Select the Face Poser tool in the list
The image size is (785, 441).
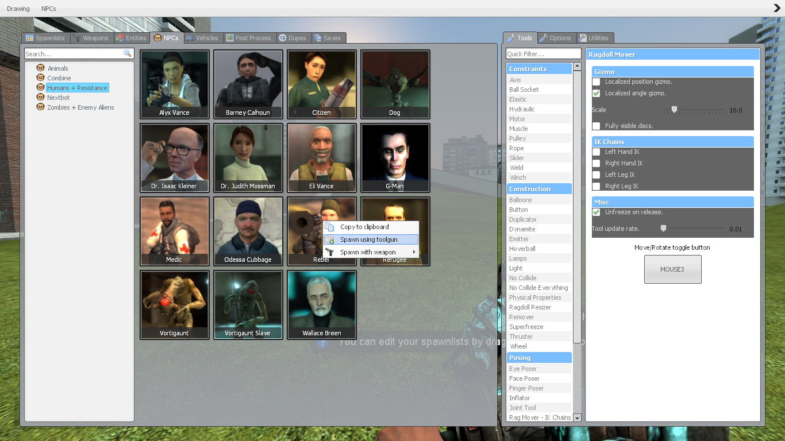point(539,378)
